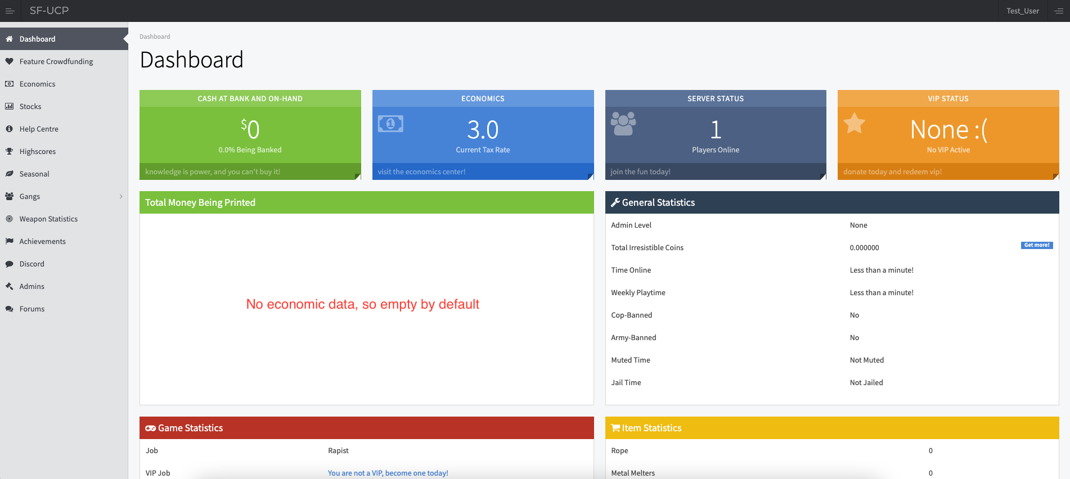
Task: Click the Weekly Playtime label
Action: pyautogui.click(x=638, y=292)
